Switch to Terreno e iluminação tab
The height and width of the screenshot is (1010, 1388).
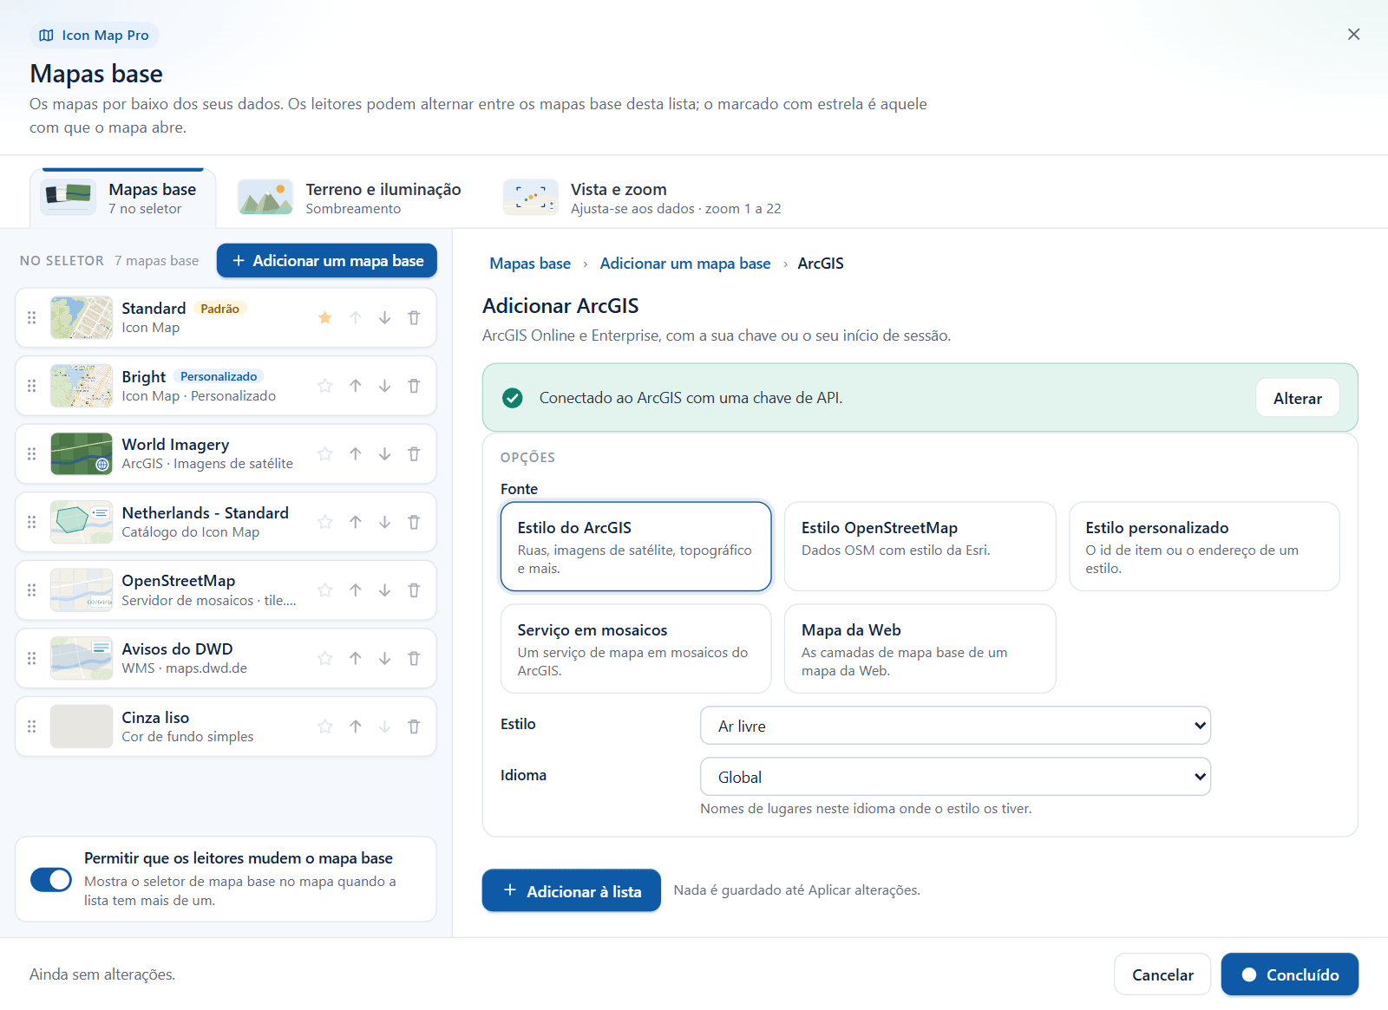(x=350, y=198)
